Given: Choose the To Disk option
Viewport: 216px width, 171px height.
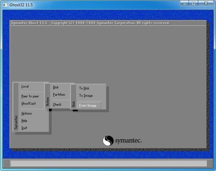Looking at the screenshot, I should (x=84, y=88).
